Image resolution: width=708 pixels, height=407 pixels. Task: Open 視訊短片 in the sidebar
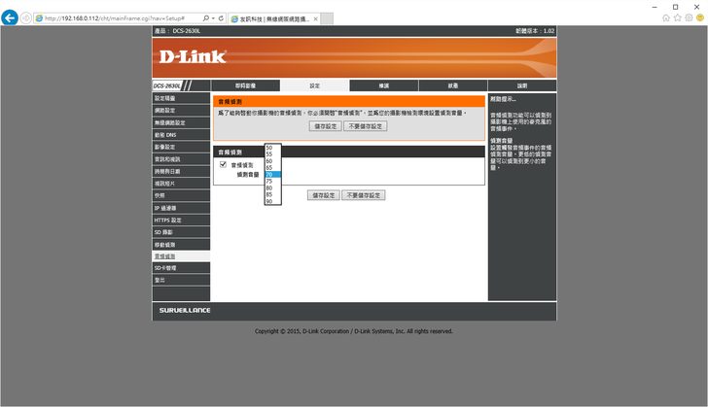pyautogui.click(x=181, y=184)
